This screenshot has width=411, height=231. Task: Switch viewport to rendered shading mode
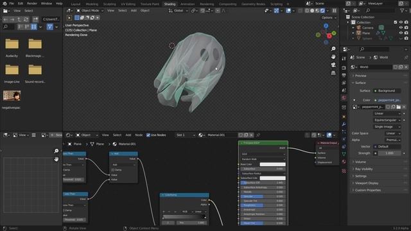(x=322, y=11)
